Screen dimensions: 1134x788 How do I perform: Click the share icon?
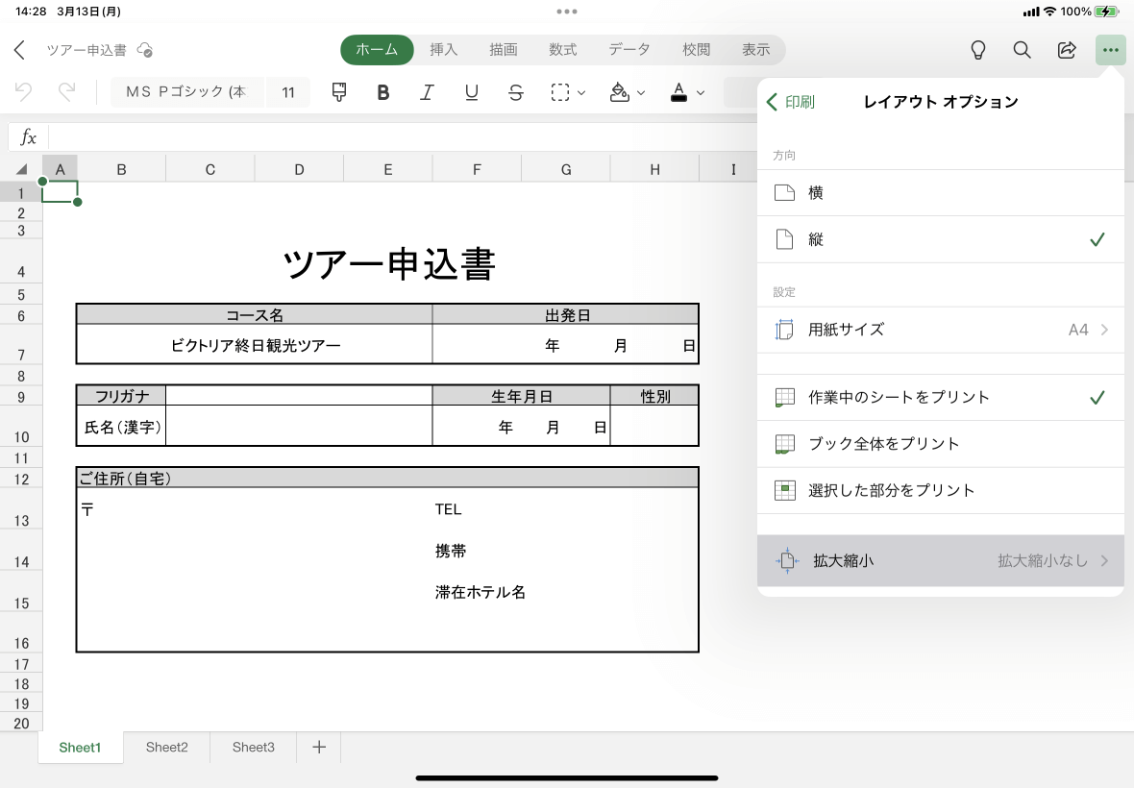coord(1067,50)
